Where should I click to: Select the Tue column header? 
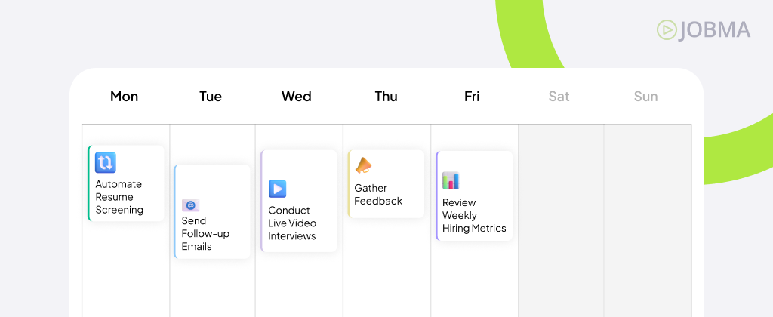(x=211, y=96)
